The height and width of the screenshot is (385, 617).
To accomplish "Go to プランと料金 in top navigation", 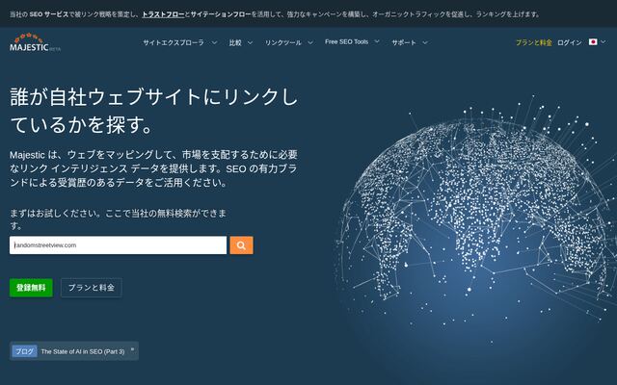I will pos(533,42).
